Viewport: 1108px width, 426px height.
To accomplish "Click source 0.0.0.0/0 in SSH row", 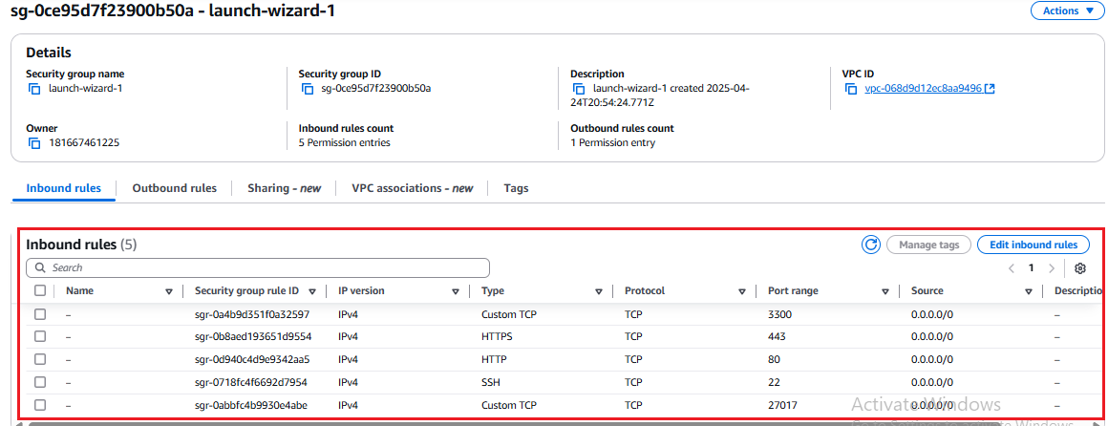I will 933,382.
